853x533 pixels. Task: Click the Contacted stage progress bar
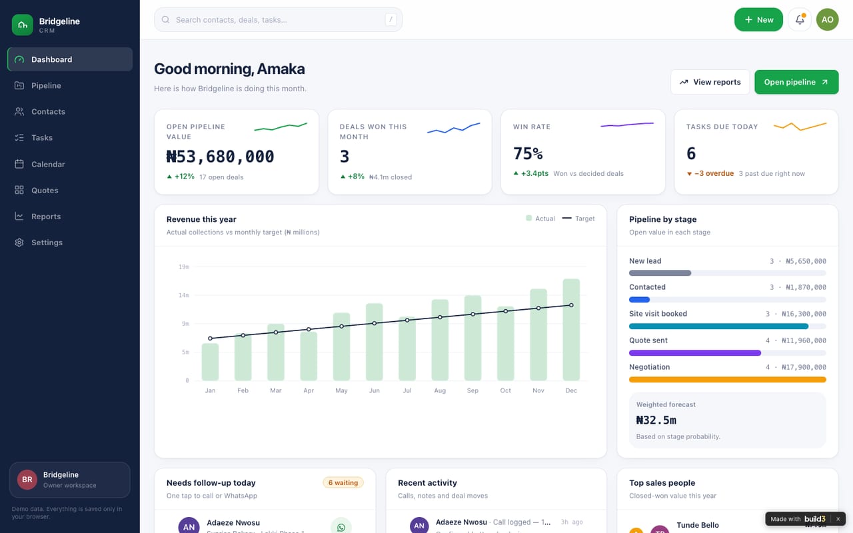[728, 300]
